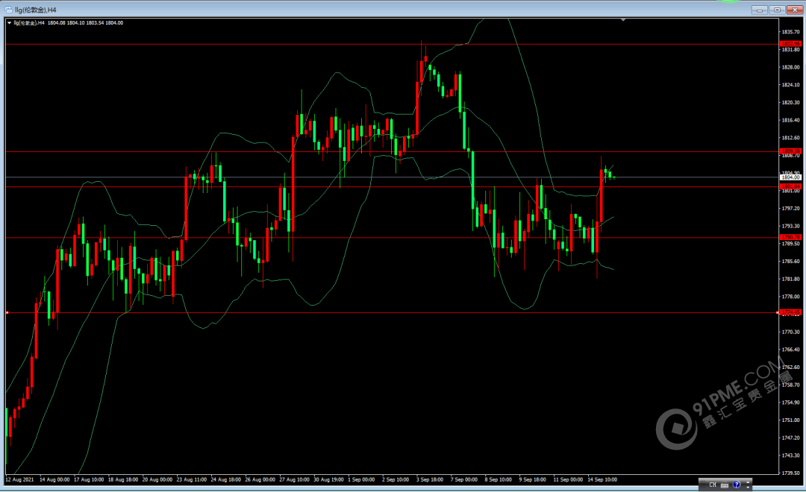Open the language bar keyboard icon

[725, 485]
